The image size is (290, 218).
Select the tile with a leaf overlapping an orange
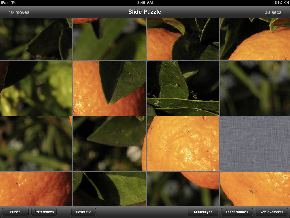(x=110, y=88)
